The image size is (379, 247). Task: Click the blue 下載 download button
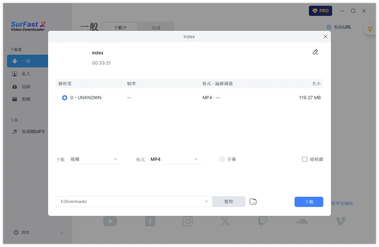tap(309, 202)
